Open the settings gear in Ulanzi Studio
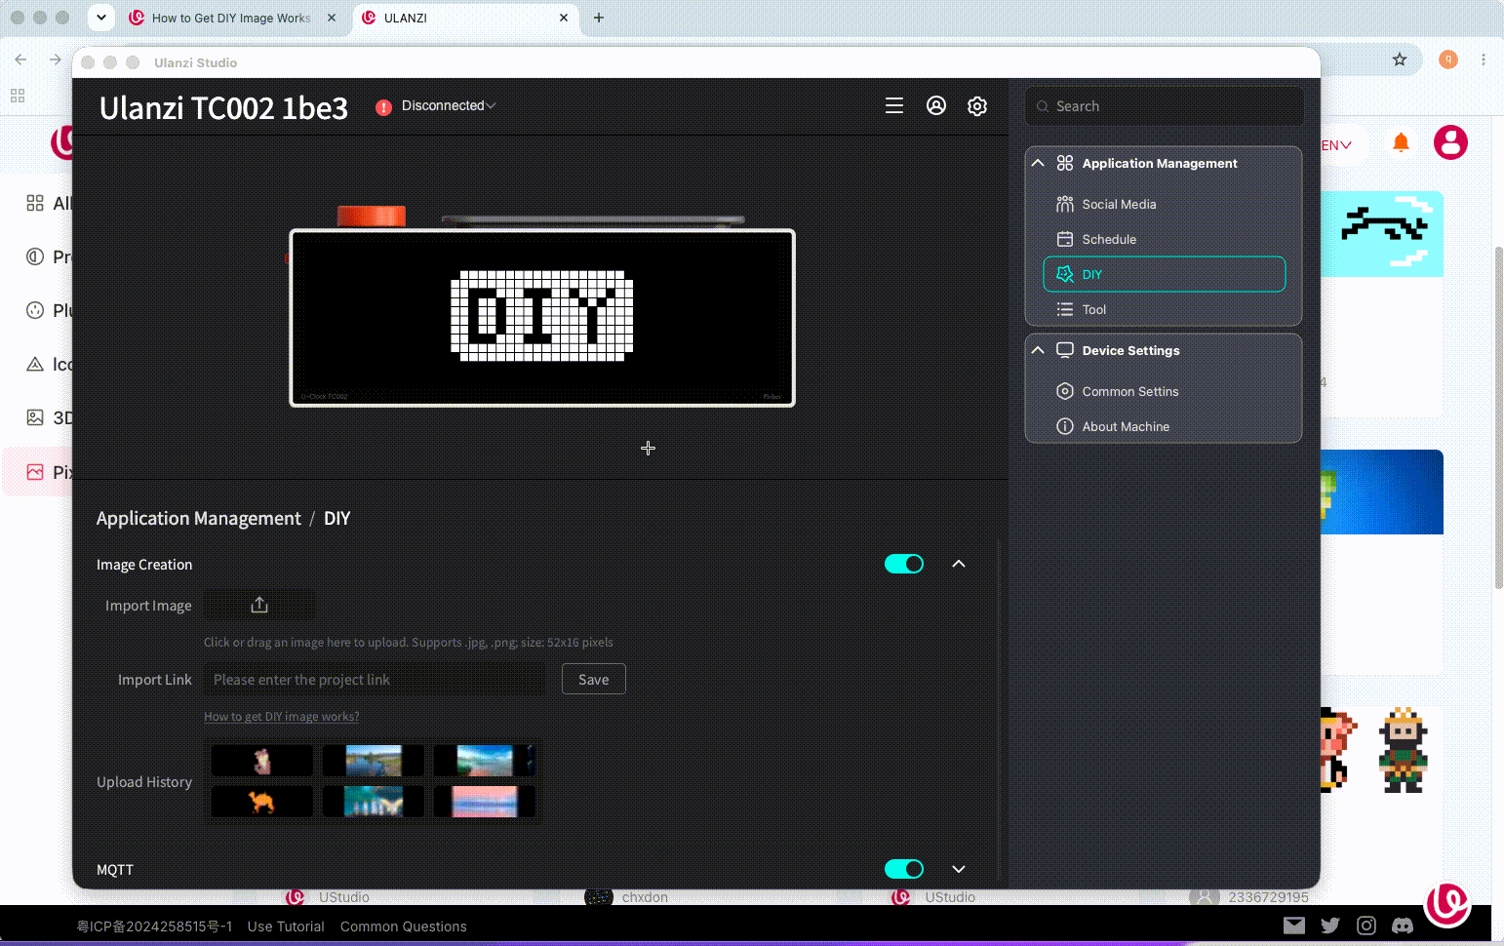Viewport: 1504px width, 946px height. tap(977, 106)
